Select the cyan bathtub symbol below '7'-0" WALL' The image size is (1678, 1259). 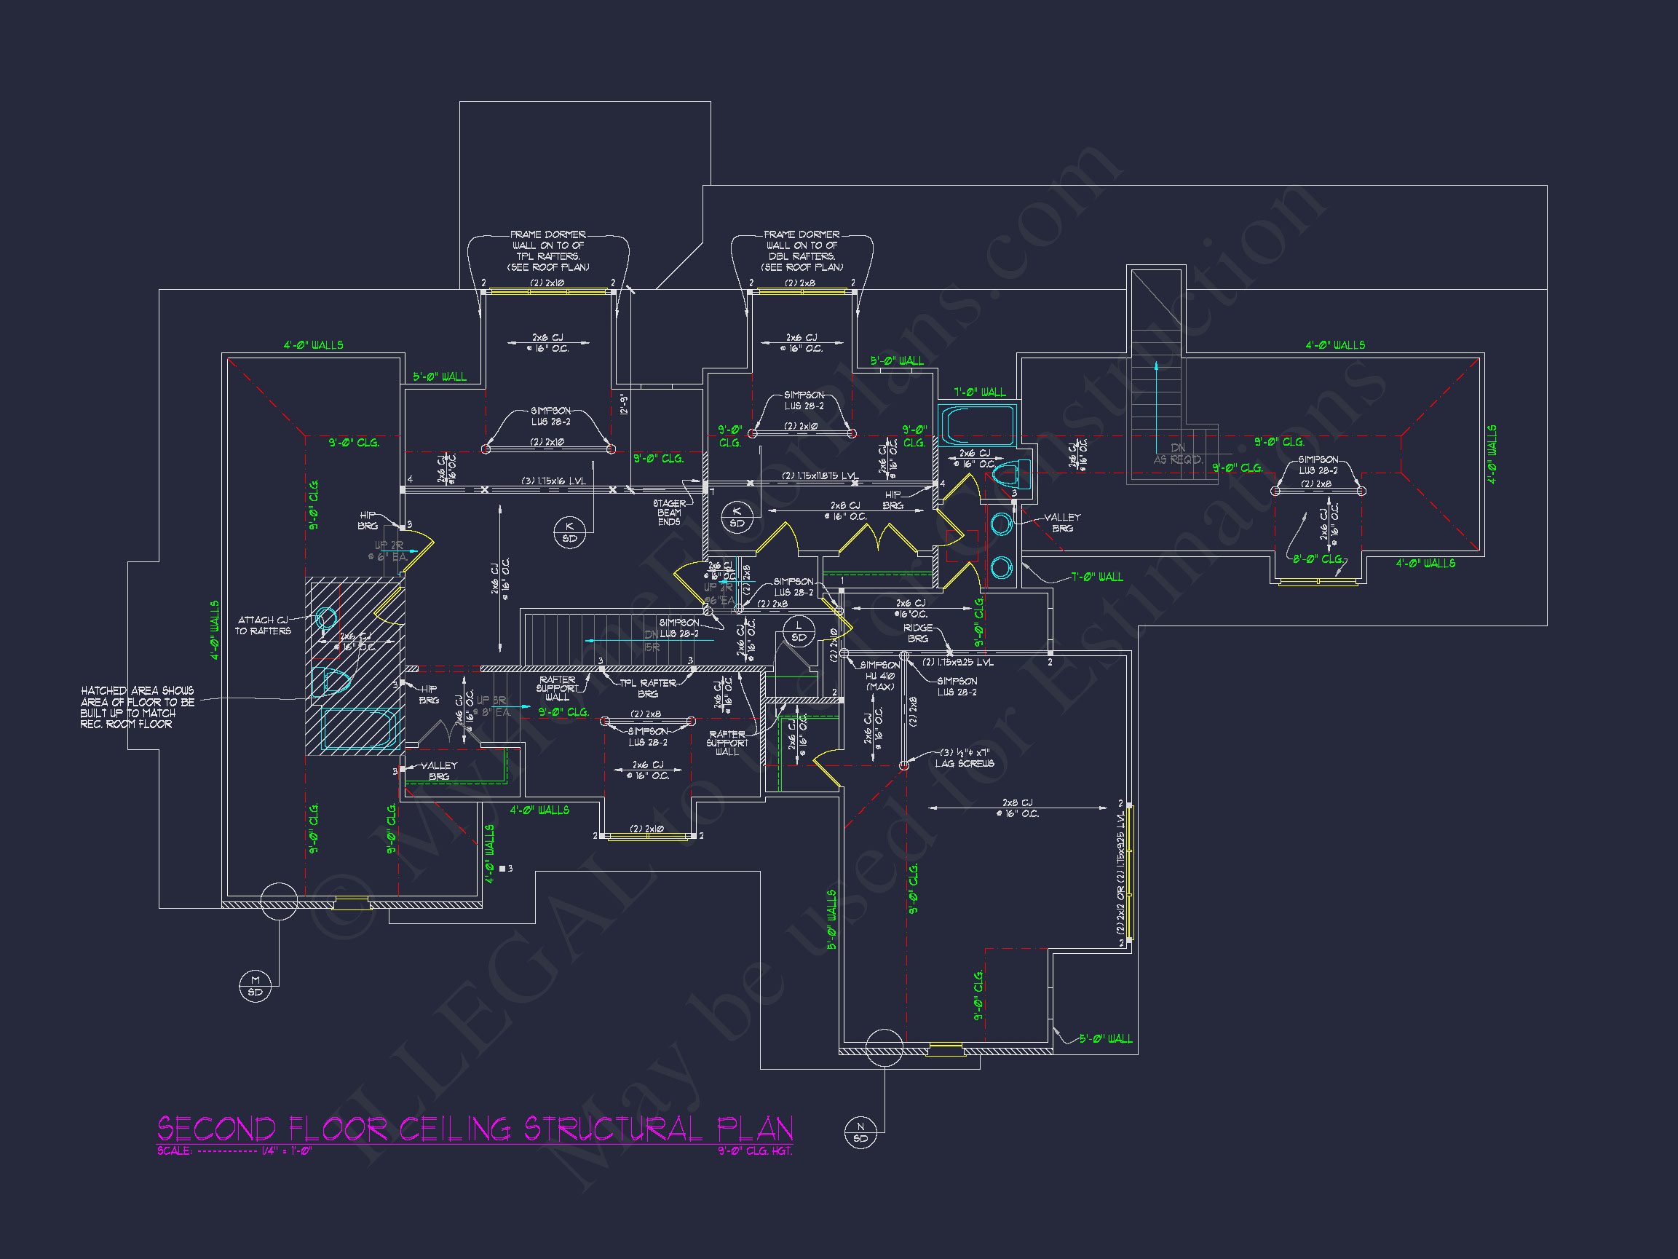coord(977,425)
